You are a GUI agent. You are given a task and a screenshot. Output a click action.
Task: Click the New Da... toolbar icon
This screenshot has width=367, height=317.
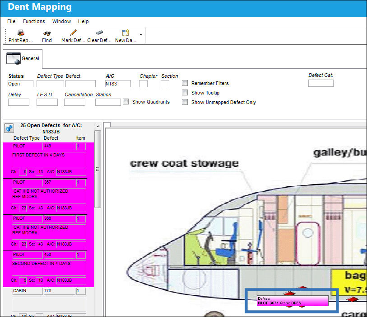pos(125,33)
